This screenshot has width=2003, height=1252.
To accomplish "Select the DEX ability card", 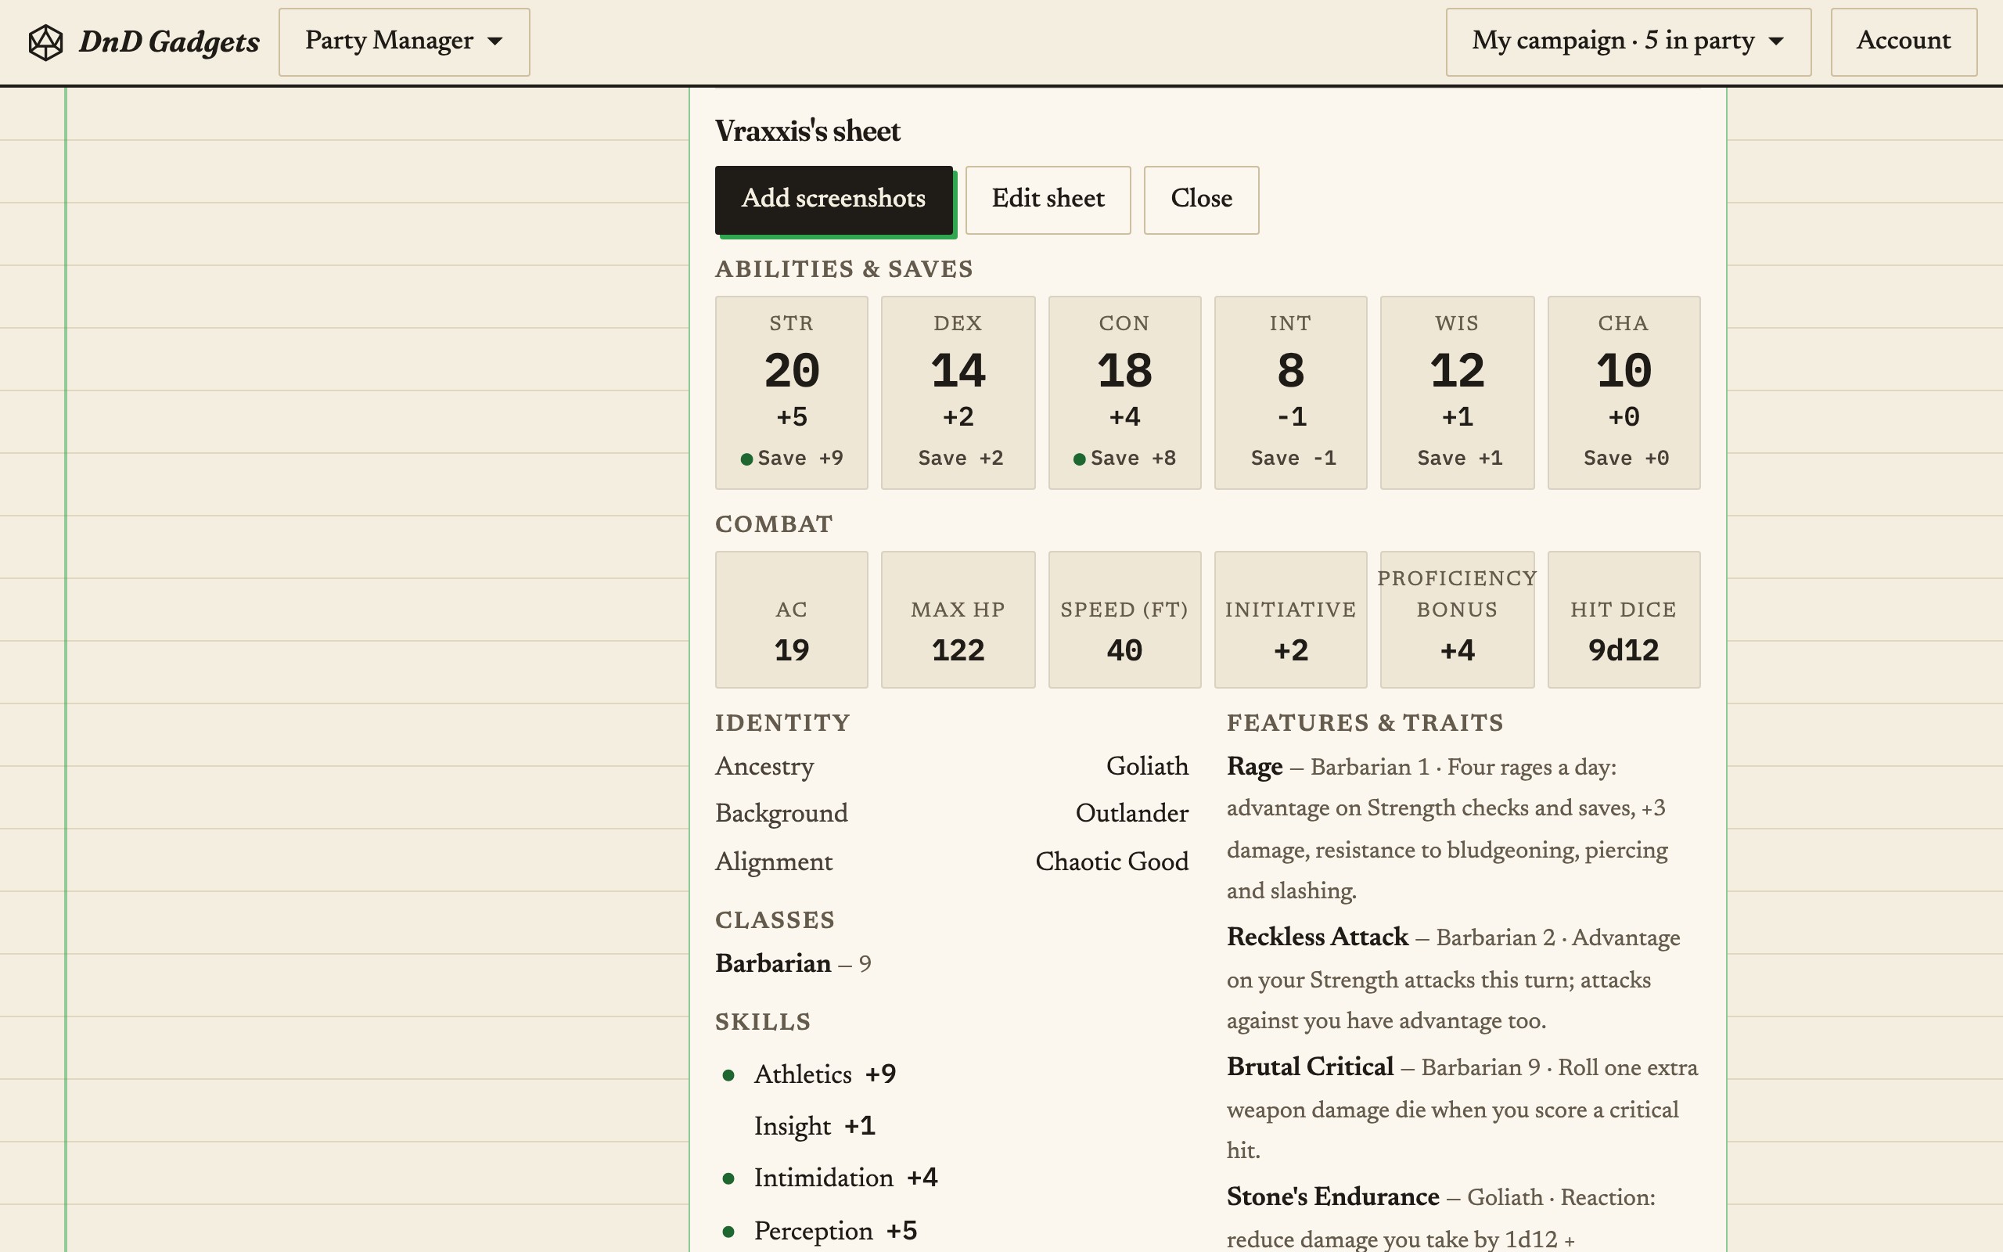I will [x=958, y=393].
